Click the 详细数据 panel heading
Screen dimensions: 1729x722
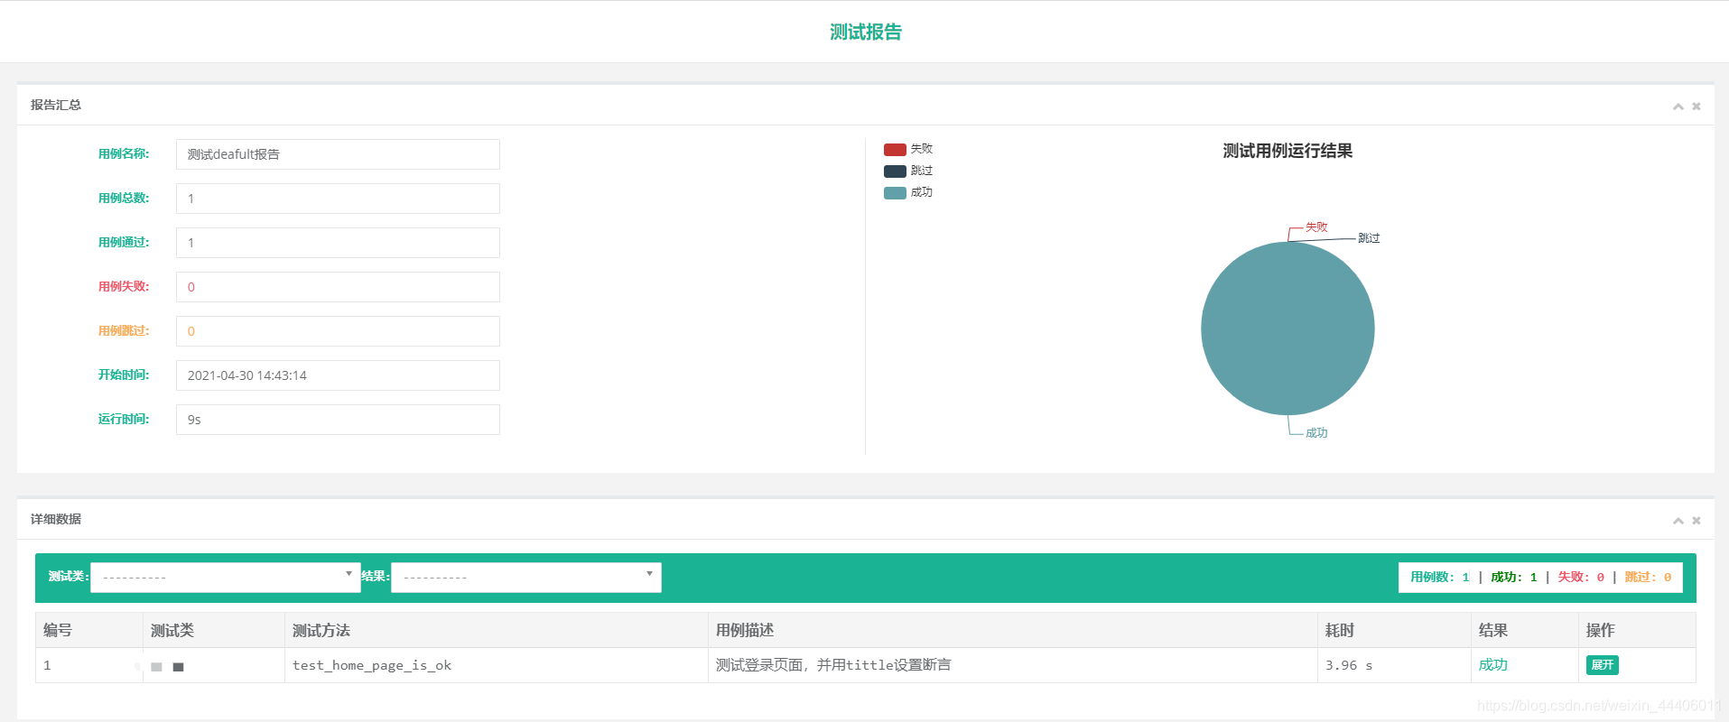click(56, 519)
